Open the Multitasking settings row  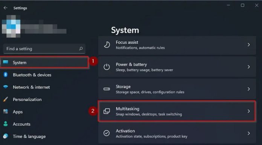(x=177, y=111)
